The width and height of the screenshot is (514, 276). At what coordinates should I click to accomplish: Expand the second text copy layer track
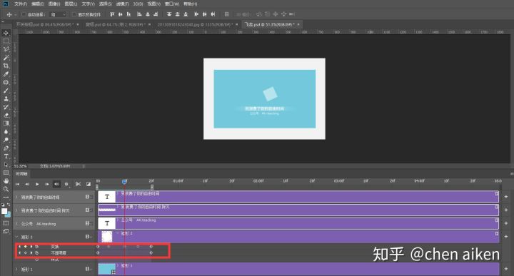point(16,210)
